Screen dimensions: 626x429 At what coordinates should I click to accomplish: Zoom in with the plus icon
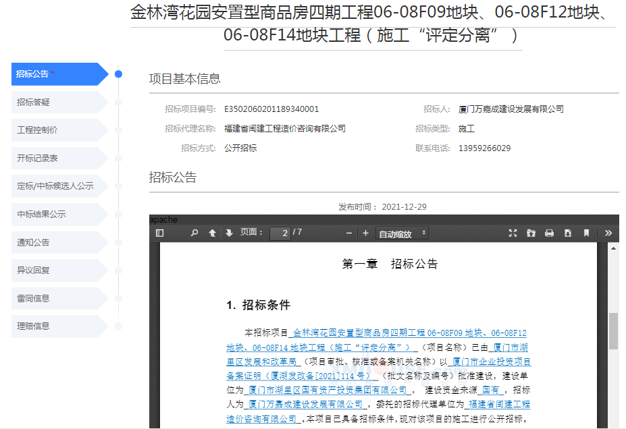click(x=365, y=233)
